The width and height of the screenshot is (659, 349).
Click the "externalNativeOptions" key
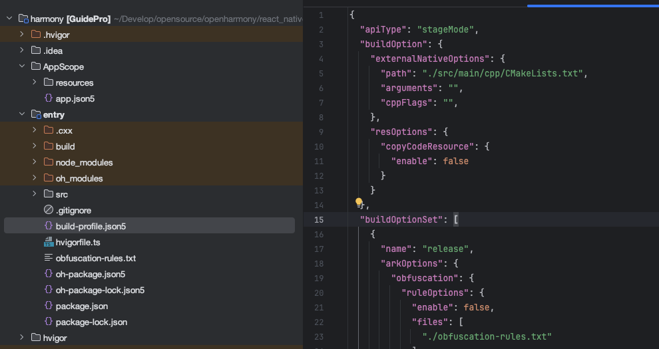pyautogui.click(x=430, y=58)
